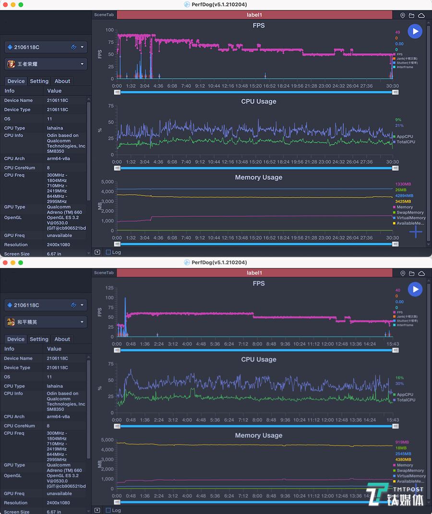Enable the Log checkbox in the top window
The image size is (432, 514).
108,252
